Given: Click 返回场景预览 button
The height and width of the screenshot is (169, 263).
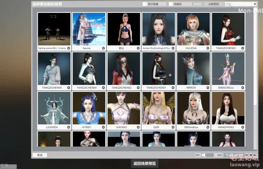Looking at the screenshot, I should pyautogui.click(x=145, y=163).
